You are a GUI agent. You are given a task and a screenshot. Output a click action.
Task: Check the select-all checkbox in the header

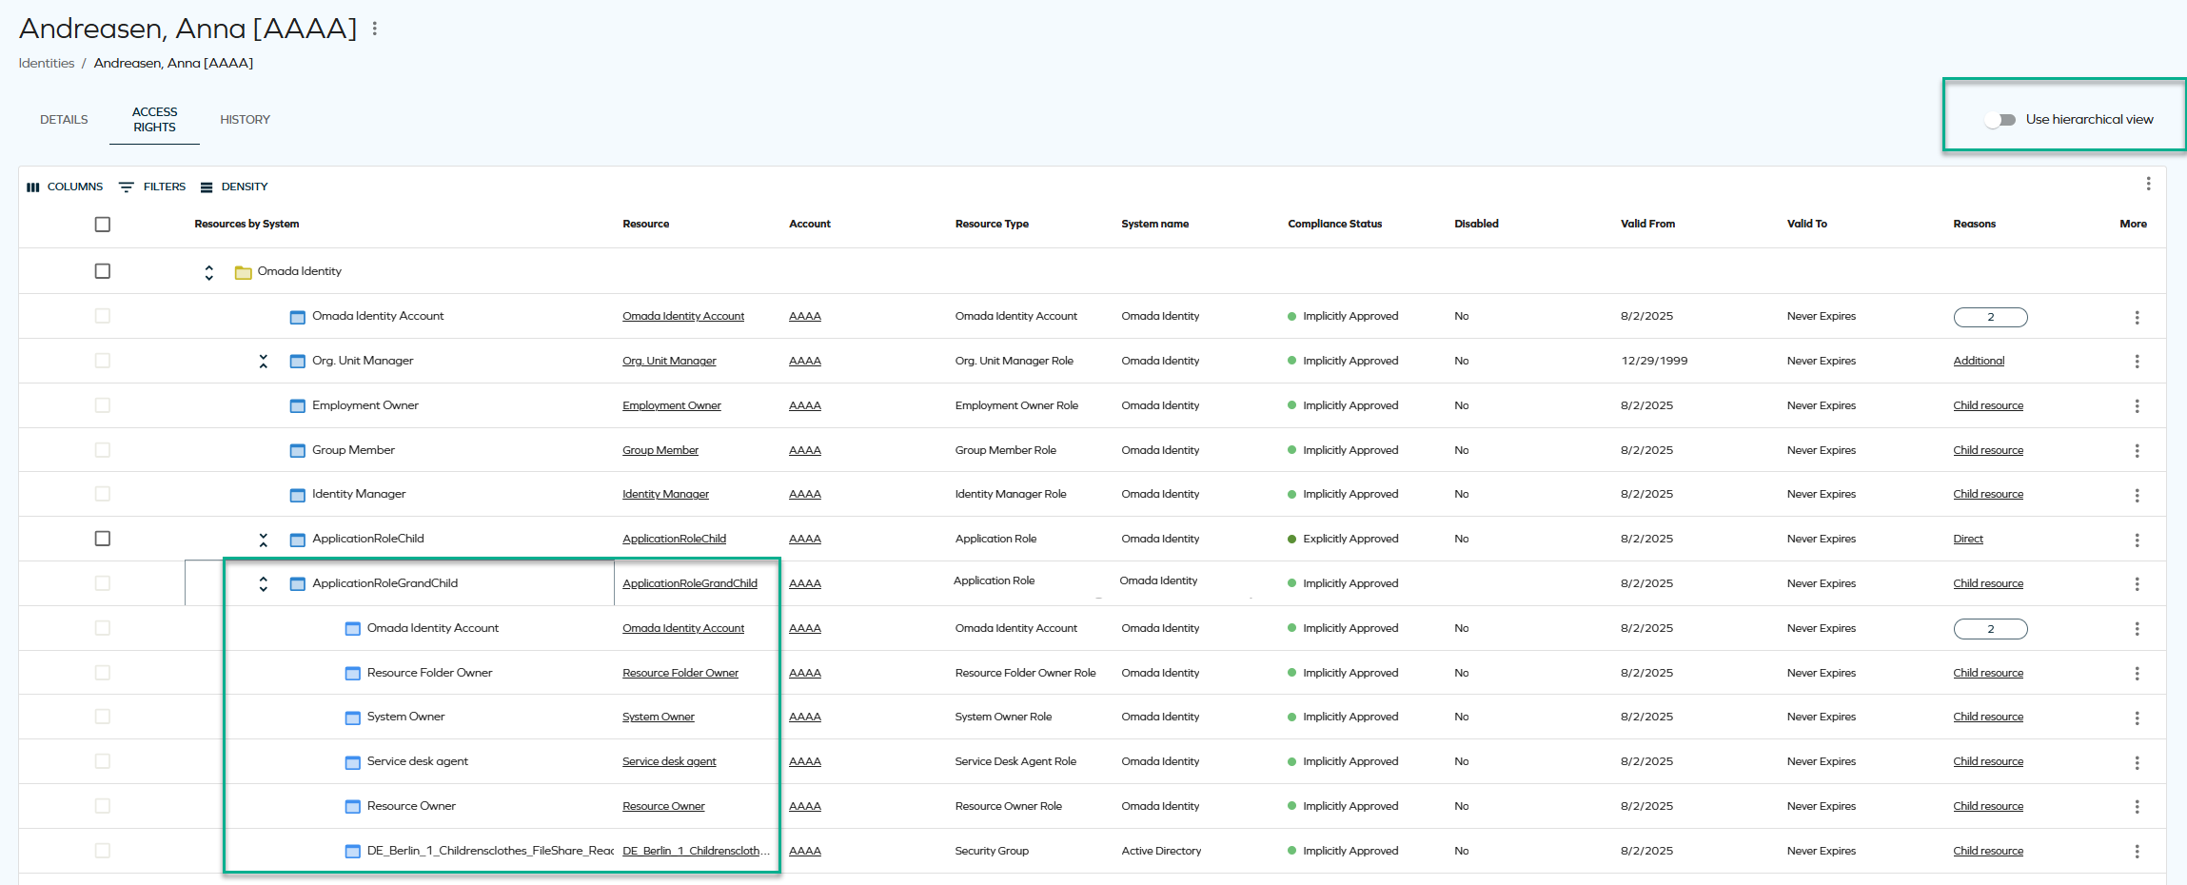103,225
